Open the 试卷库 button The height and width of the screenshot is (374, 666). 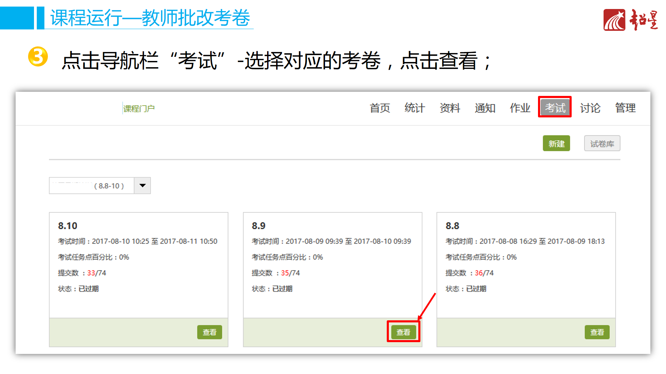(x=602, y=143)
